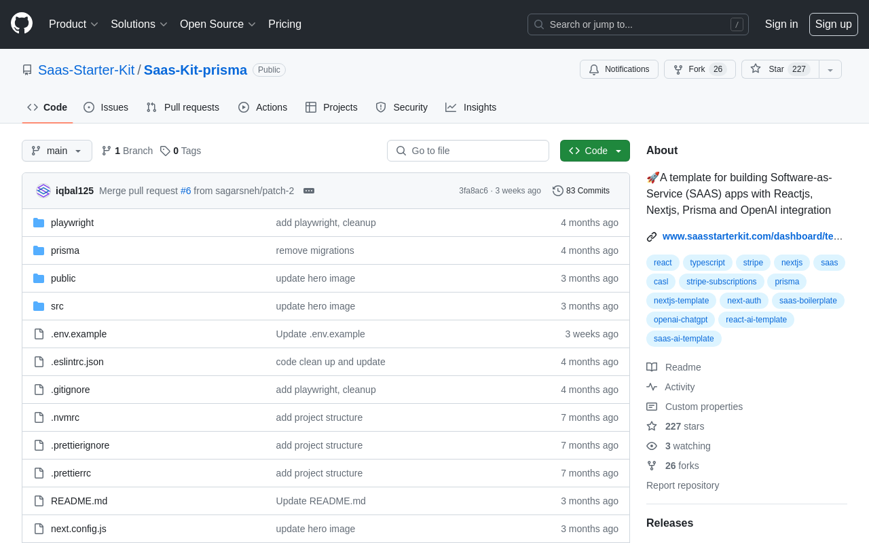Focus the Go to file field
This screenshot has width=869, height=543.
point(468,151)
